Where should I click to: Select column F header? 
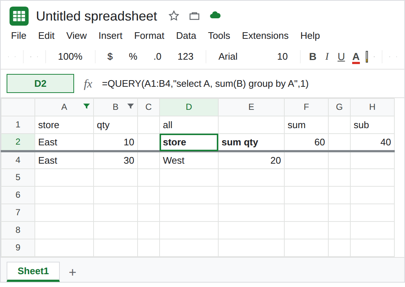tap(306, 107)
